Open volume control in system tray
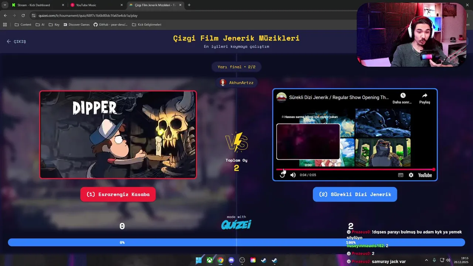This screenshot has height=266, width=473. click(x=448, y=260)
